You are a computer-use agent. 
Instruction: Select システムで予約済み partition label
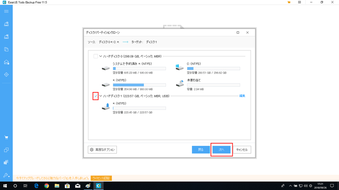(x=132, y=64)
